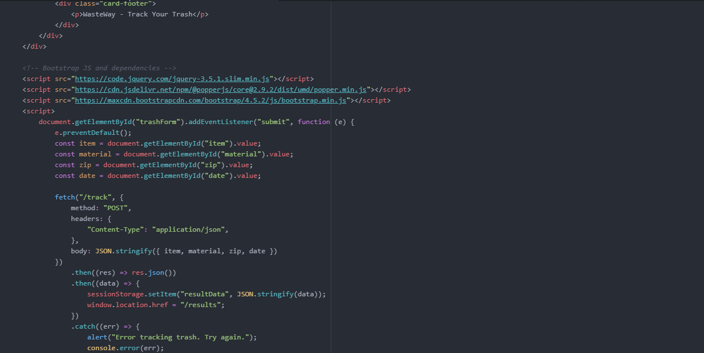Image resolution: width=704 pixels, height=353 pixels.
Task: Click the window.location.href assignment
Action: (156, 305)
